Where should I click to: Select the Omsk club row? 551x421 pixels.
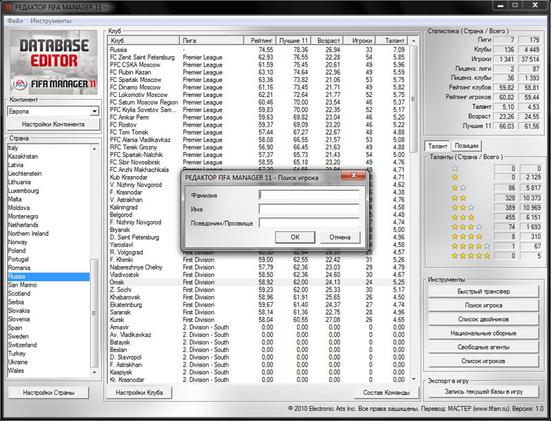(x=258, y=283)
